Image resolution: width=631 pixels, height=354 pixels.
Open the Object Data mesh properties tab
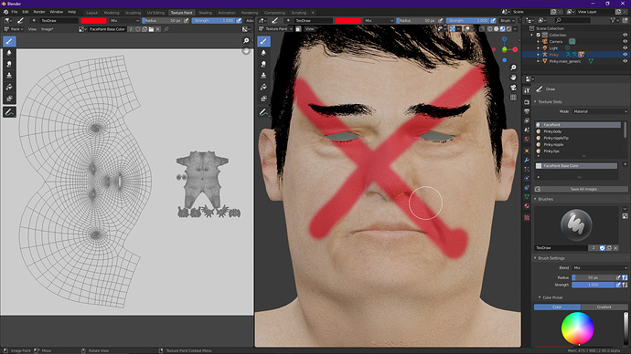527,197
